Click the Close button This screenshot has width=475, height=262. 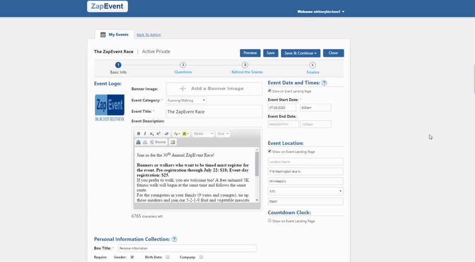click(333, 53)
